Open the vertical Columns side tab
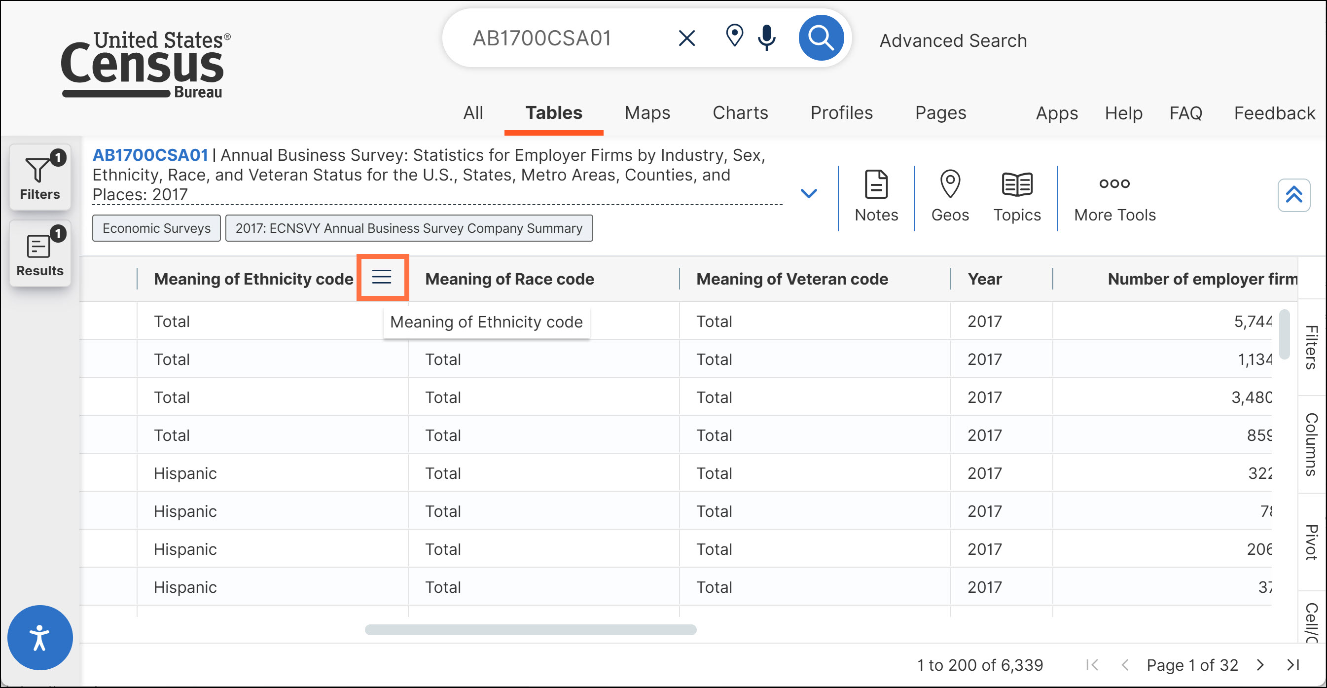 [1311, 444]
